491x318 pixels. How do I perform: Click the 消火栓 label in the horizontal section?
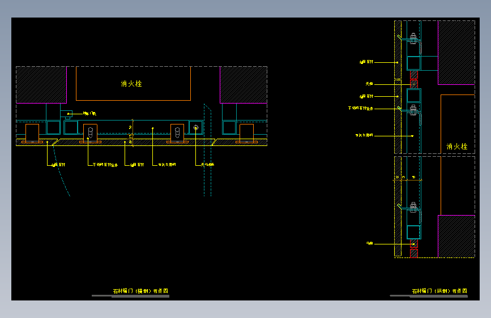coord(131,84)
